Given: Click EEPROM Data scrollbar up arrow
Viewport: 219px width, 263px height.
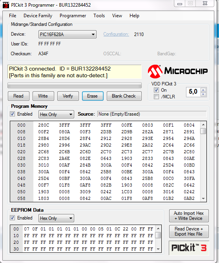Looking at the screenshot, I should coord(158,229).
